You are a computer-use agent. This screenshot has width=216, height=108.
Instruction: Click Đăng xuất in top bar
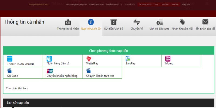click(186, 5)
